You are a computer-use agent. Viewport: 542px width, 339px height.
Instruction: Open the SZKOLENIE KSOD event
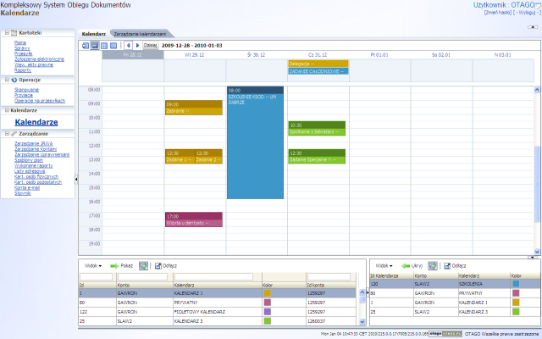pyautogui.click(x=255, y=143)
